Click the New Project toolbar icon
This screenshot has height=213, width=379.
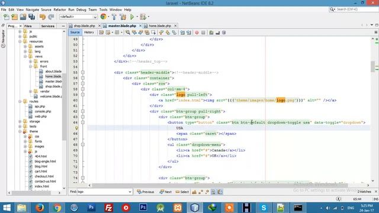[x=15, y=17]
